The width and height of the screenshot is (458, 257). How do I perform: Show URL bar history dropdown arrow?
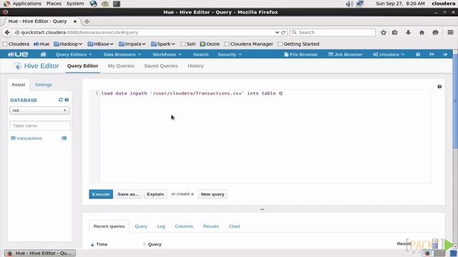point(277,32)
